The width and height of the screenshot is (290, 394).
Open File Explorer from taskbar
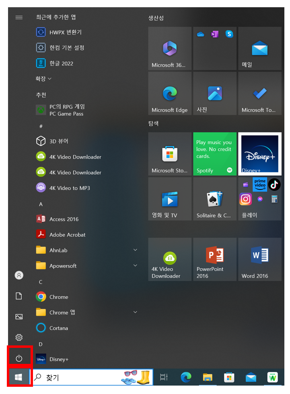click(208, 377)
